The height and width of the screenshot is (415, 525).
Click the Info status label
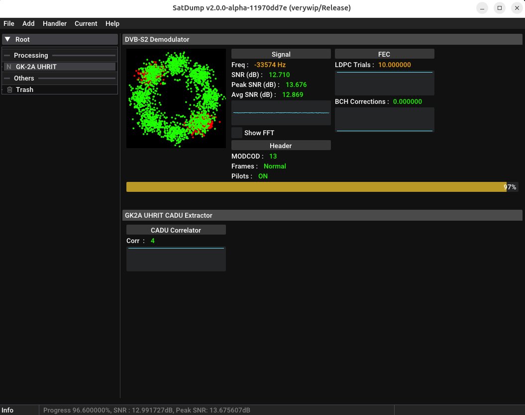click(7, 410)
